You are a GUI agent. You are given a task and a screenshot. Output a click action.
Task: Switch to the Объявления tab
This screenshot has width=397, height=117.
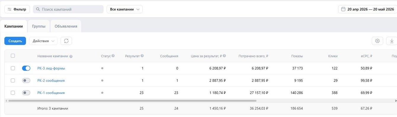(66, 26)
